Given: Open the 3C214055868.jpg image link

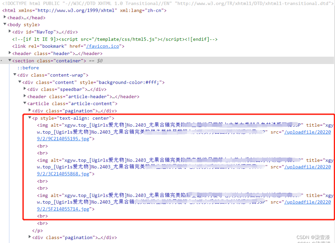Looking at the screenshot, I should [63, 174].
